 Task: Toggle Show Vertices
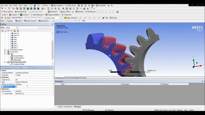coord(7,11)
